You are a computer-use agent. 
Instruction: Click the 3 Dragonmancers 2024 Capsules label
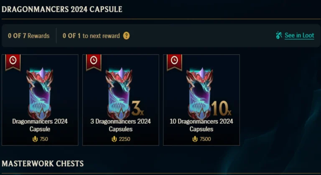click(120, 125)
